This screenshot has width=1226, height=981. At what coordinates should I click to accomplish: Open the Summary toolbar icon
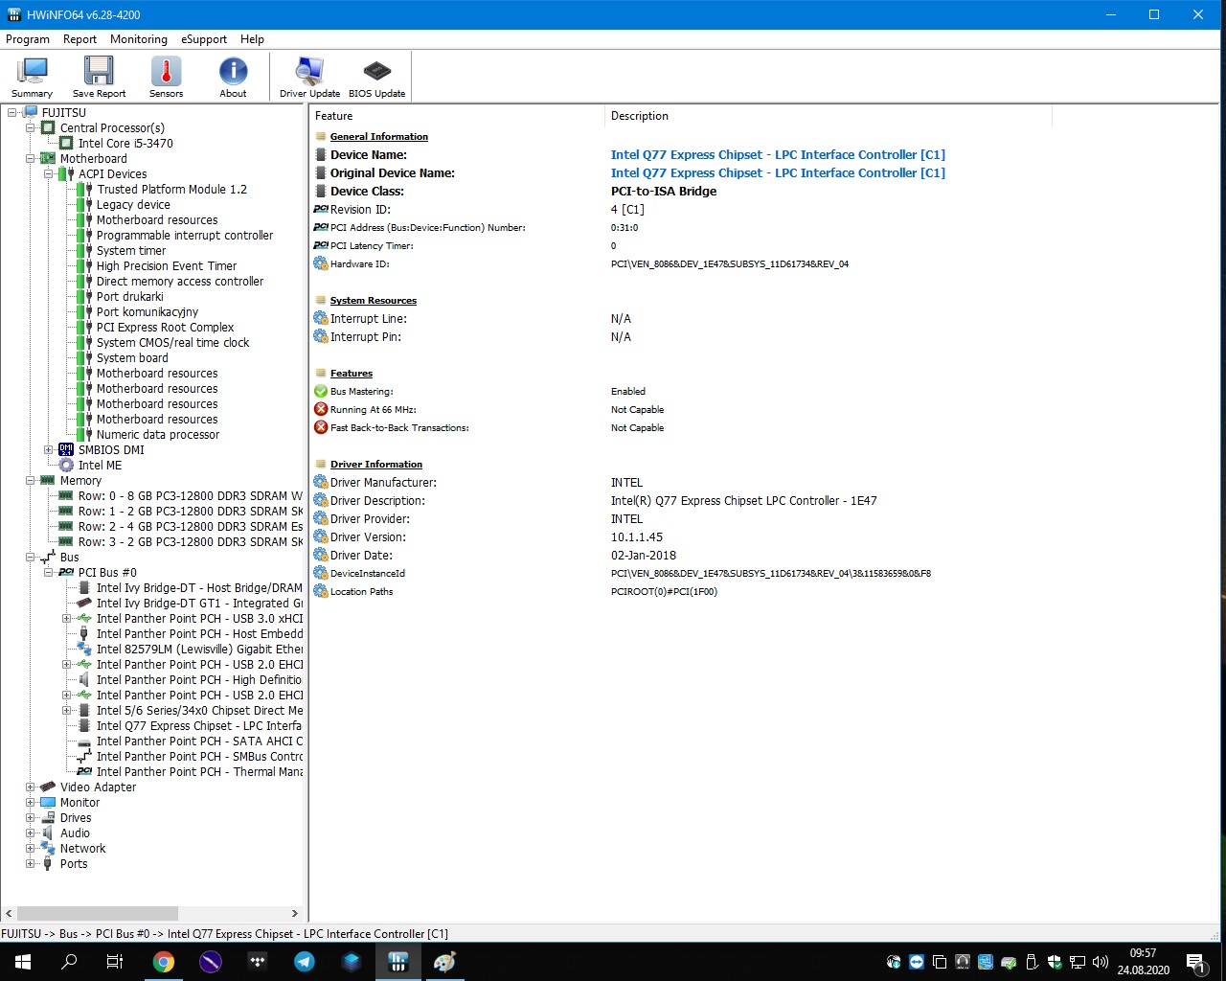coord(33,77)
